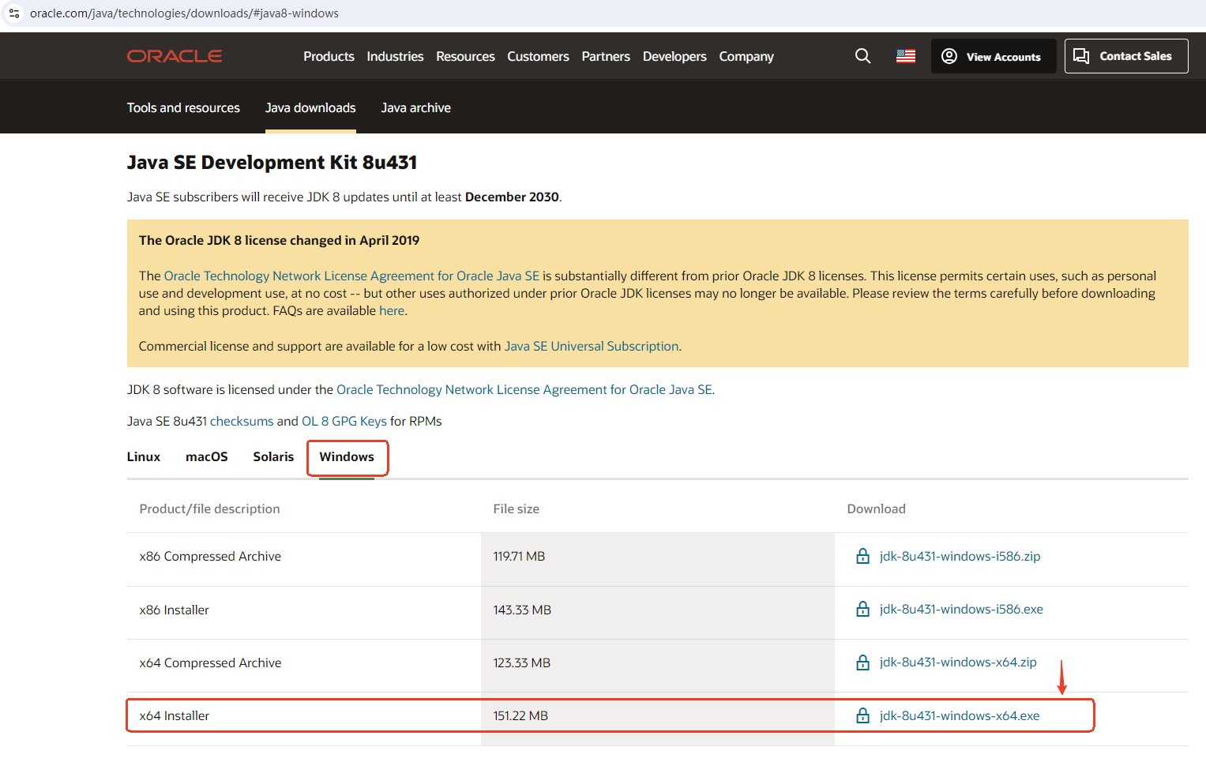Click the US flag country selector

pos(906,56)
